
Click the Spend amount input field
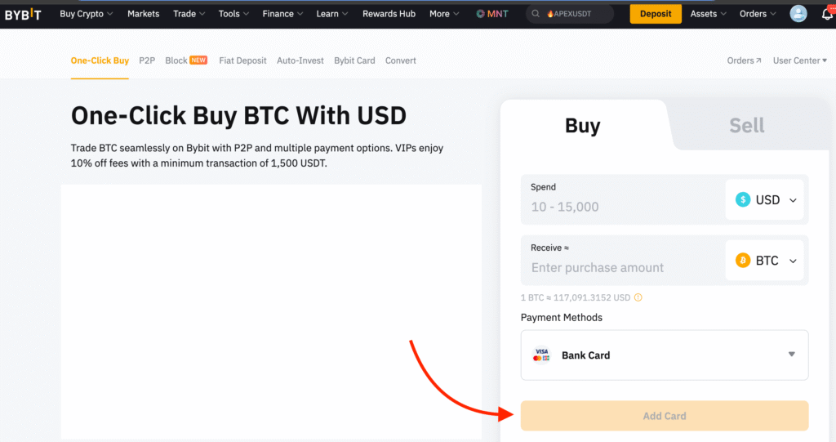click(620, 208)
